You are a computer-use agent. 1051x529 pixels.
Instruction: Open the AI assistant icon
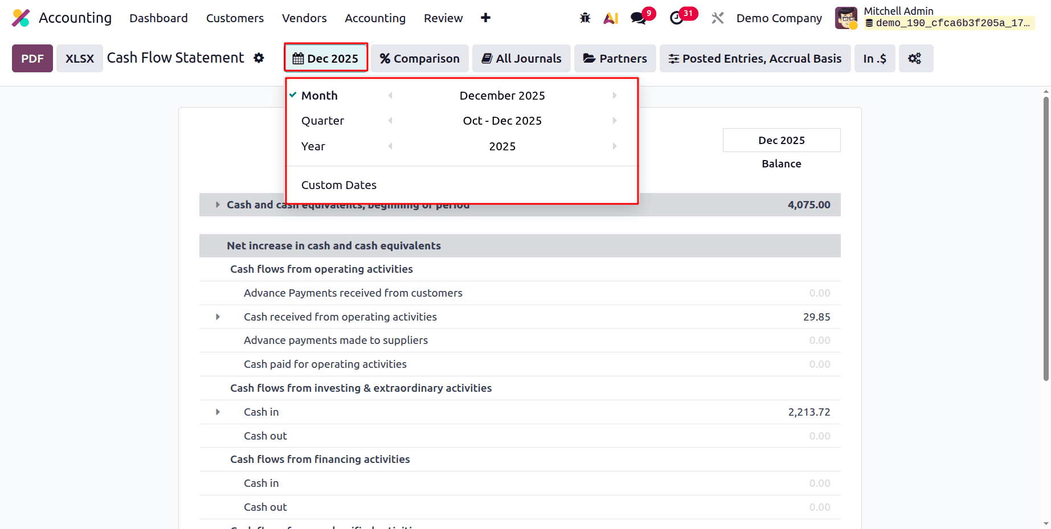click(x=611, y=18)
